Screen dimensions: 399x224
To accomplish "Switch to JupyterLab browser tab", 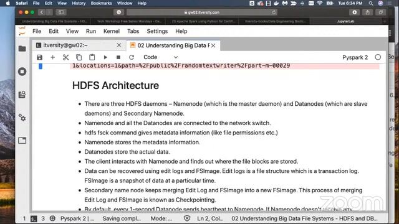I will point(345,21).
